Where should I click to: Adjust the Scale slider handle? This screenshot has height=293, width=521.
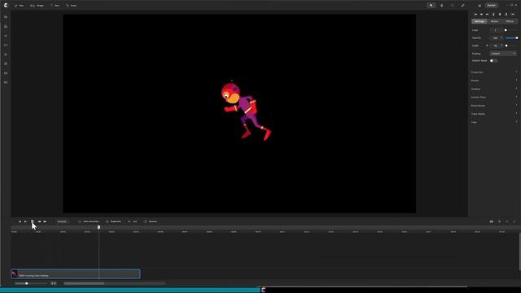click(x=506, y=46)
